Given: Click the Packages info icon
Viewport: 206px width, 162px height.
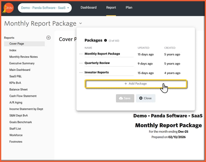Looking at the screenshot, I should click(105, 40).
